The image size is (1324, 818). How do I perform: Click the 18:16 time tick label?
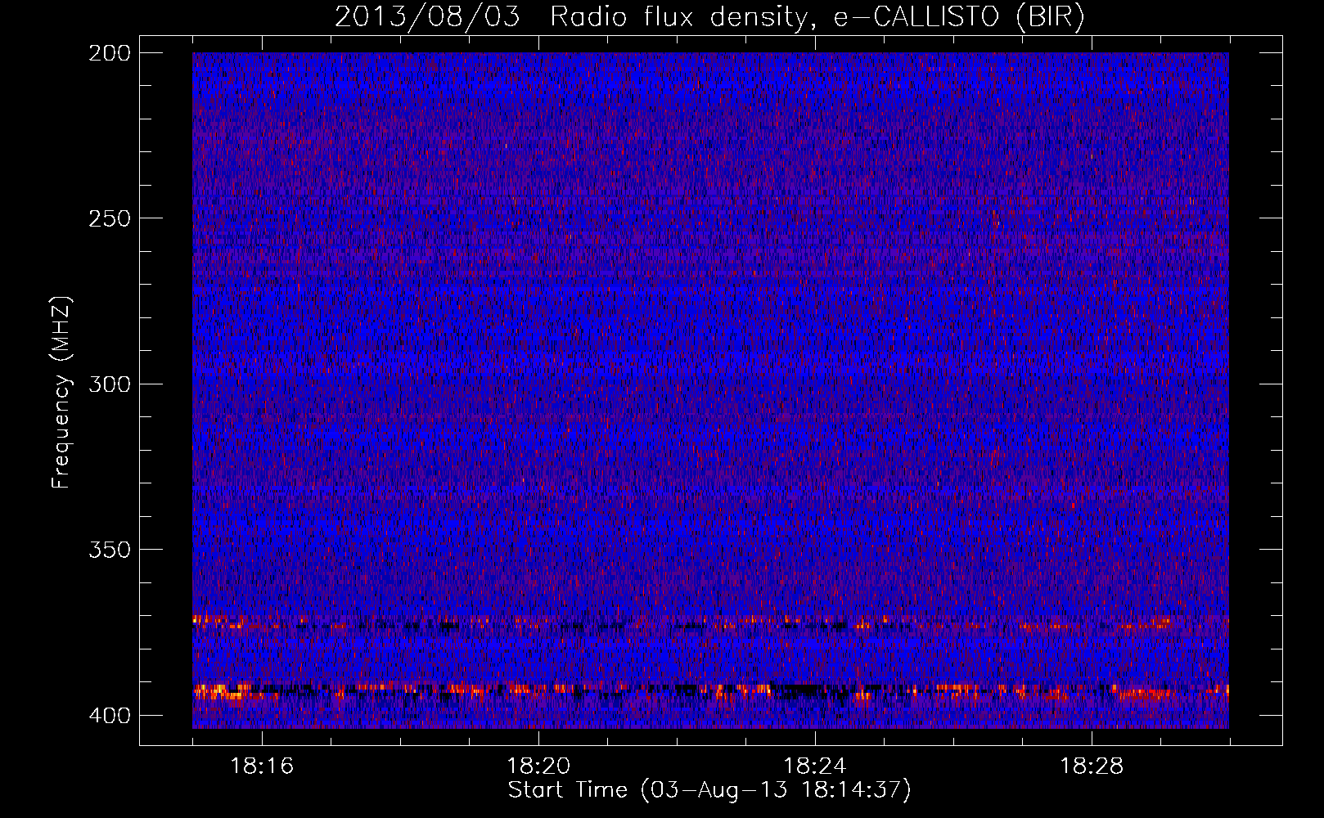coord(262,766)
